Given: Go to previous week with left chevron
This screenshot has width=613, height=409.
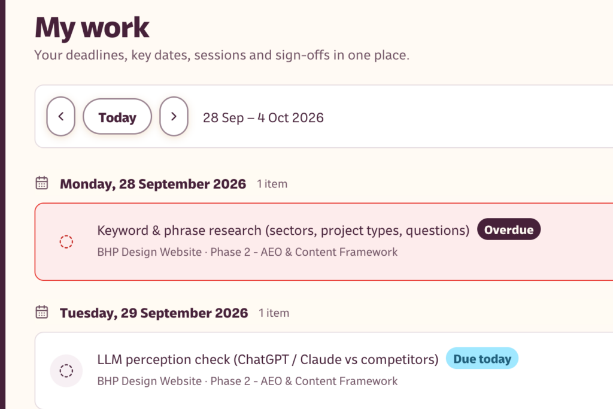Looking at the screenshot, I should pos(61,117).
